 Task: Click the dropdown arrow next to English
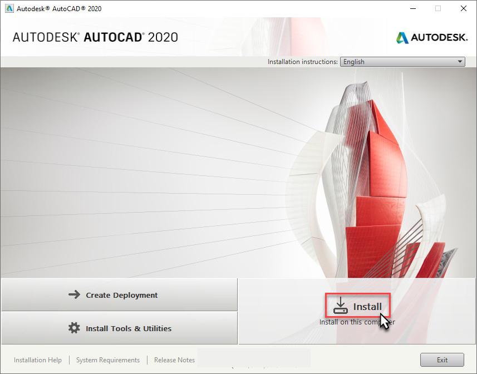click(460, 62)
